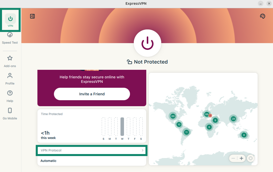Open the theme palette icon
The image size is (273, 172).
tap(262, 16)
